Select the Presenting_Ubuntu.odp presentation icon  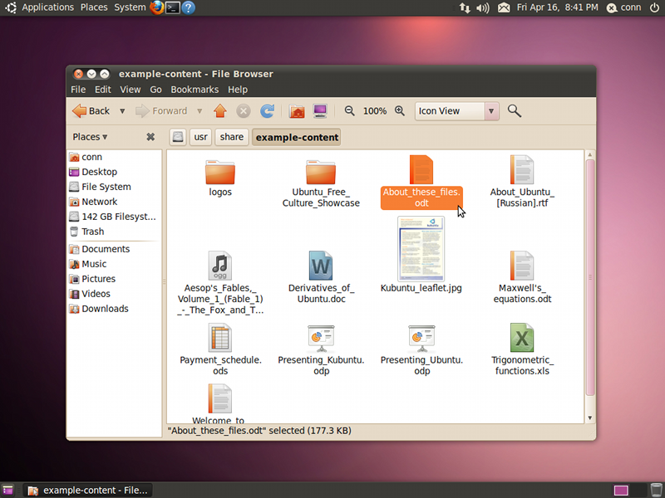click(x=421, y=339)
